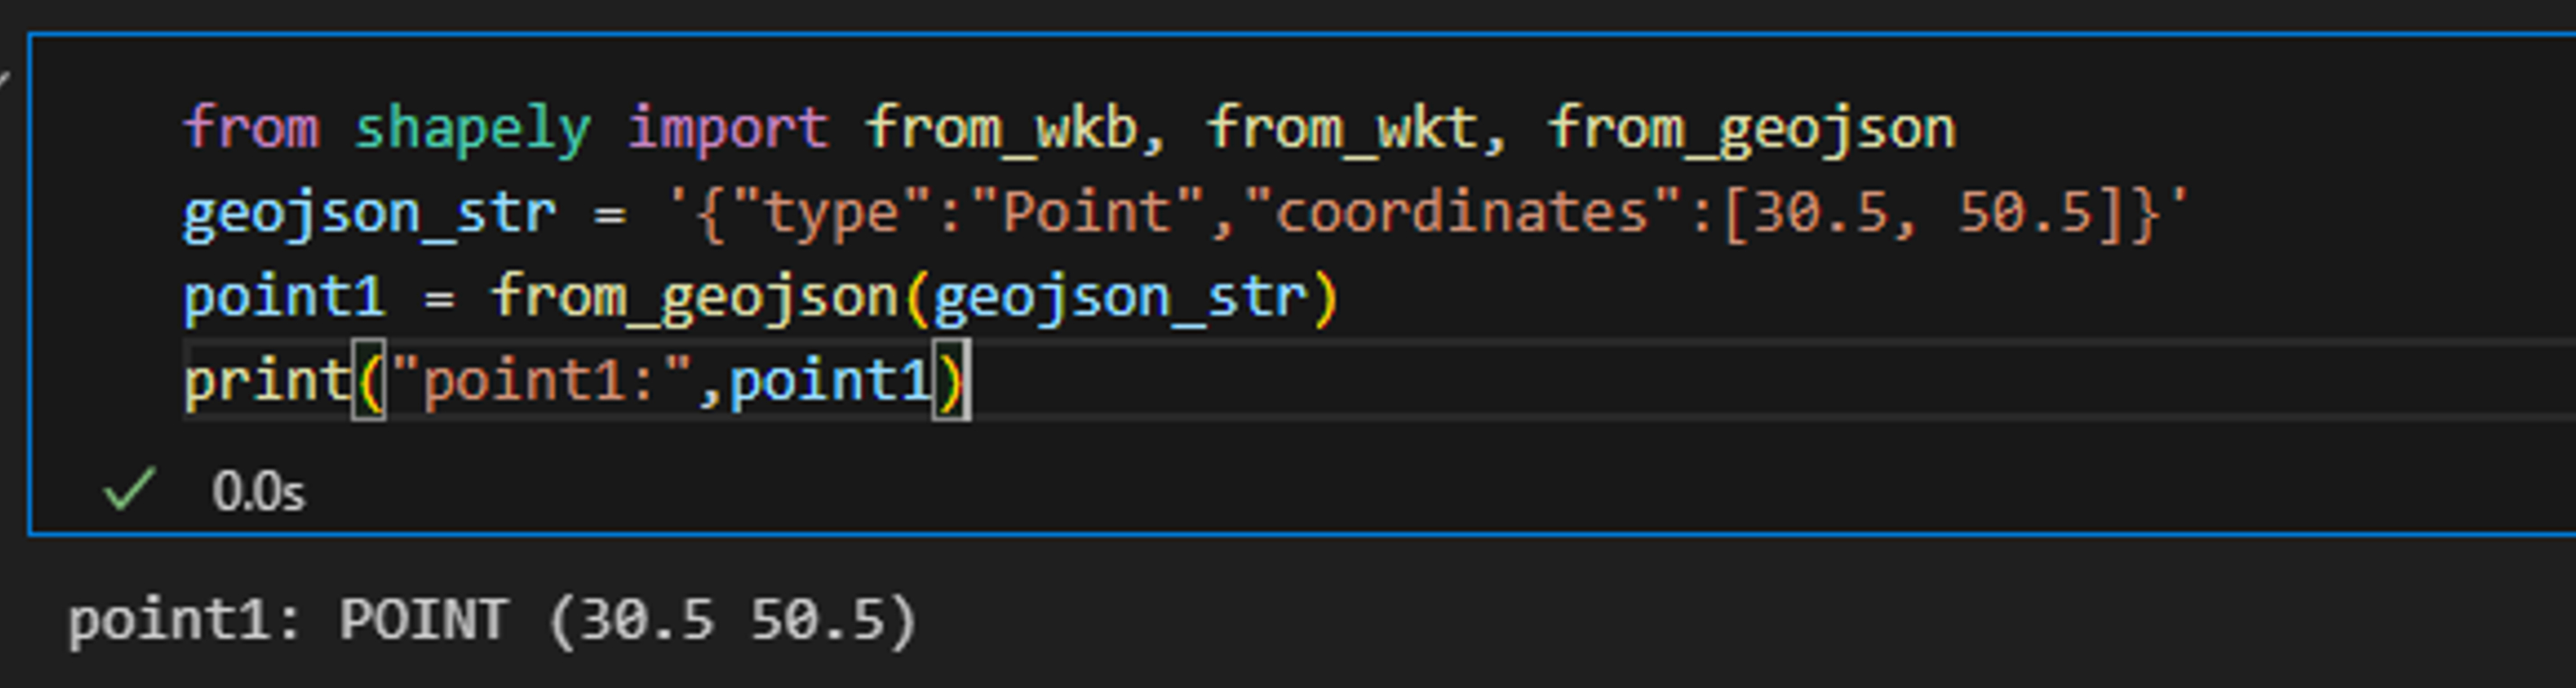This screenshot has width=2576, height=688.
Task: Place cursor on the shapely module name
Action: click(472, 130)
